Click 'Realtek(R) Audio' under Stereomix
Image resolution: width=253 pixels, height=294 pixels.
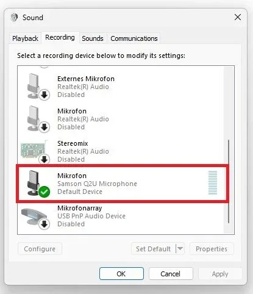tap(83, 151)
